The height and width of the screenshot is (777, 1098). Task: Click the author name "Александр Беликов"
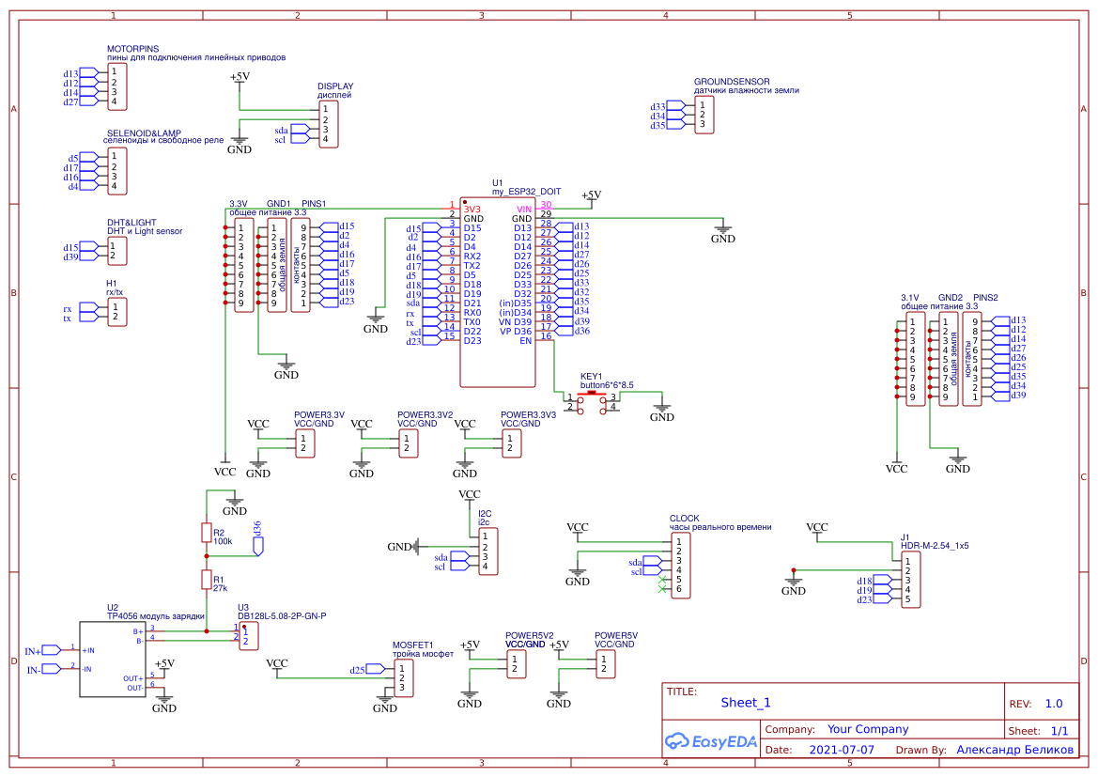(1014, 750)
